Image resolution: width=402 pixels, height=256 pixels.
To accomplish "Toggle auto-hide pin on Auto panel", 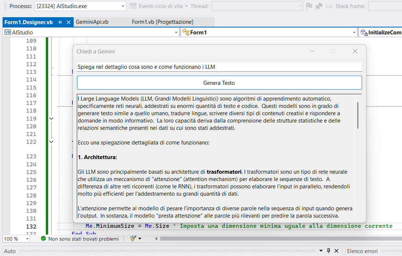I will 328,251.
